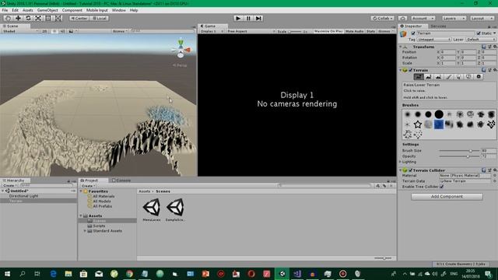This screenshot has width=498, height=280.
Task: Toggle Enable Tree Colliders checkbox
Action: point(442,187)
